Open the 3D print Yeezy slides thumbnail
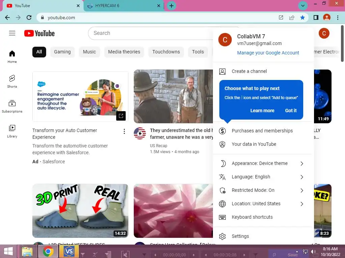 coord(80,211)
